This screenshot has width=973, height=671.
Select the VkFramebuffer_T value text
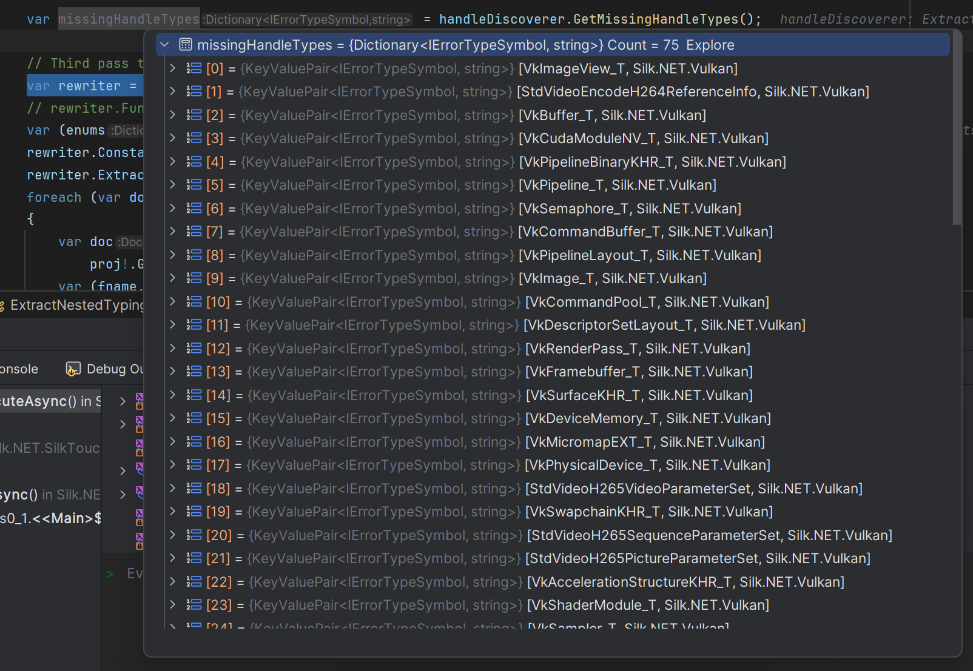click(x=639, y=372)
